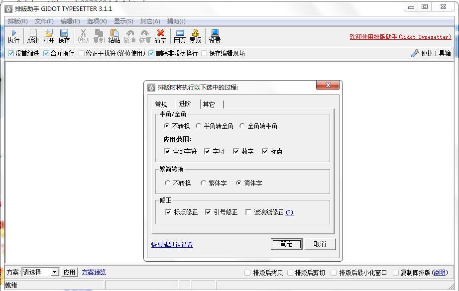Viewport: 459px width, 291px height.
Task: Enable 复制即排版 checkbox
Action: (395, 273)
